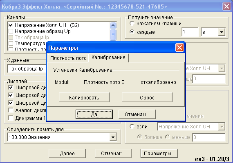233x163 pixels.
Task: Click the Ток образца Ip channel row
Action: point(31,37)
